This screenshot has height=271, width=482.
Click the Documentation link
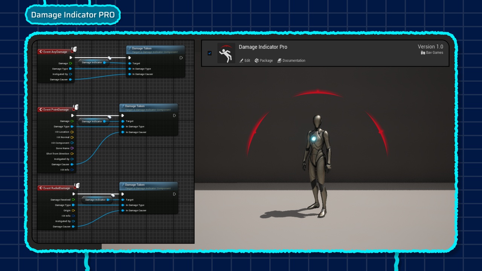294,61
